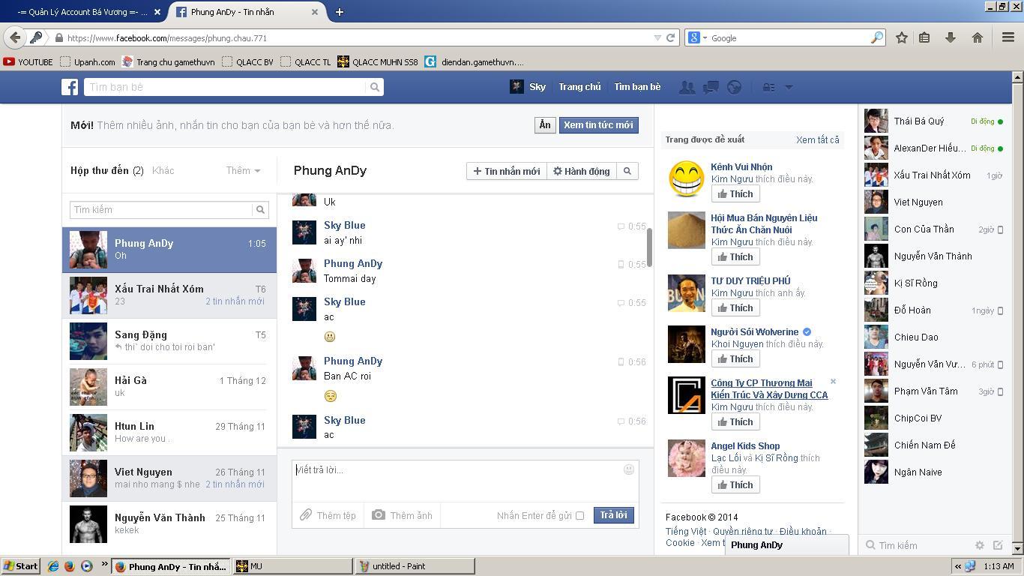The height and width of the screenshot is (576, 1024).
Task: Expand the account menu arrow in header
Action: coord(789,87)
